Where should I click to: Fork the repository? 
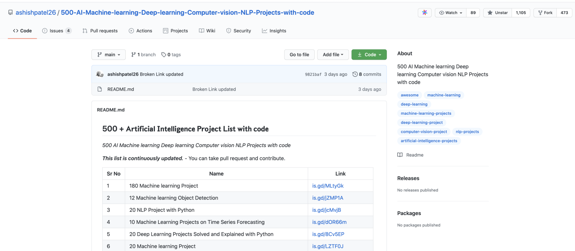tap(545, 13)
